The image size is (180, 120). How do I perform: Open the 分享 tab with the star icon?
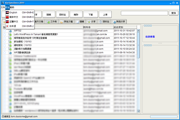click(x=91, y=22)
